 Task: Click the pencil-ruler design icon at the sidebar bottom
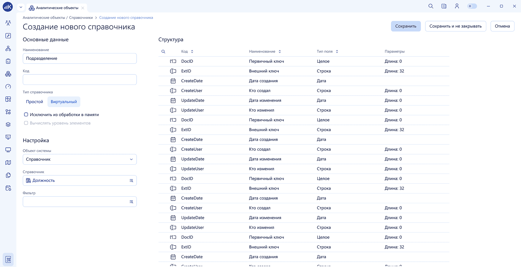point(8,260)
